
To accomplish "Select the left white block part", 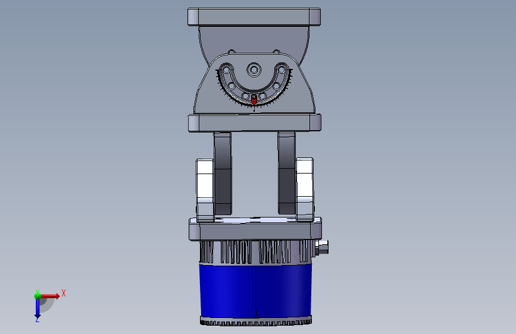I will [x=205, y=190].
